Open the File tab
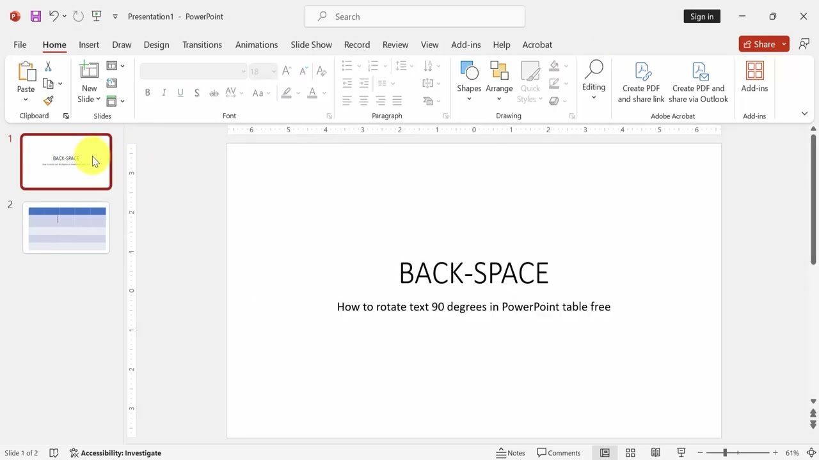819x460 pixels. (20, 45)
